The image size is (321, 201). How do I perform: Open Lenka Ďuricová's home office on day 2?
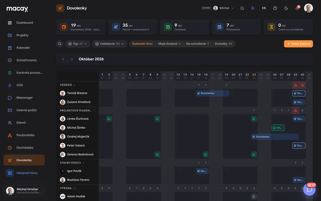[x=109, y=119]
